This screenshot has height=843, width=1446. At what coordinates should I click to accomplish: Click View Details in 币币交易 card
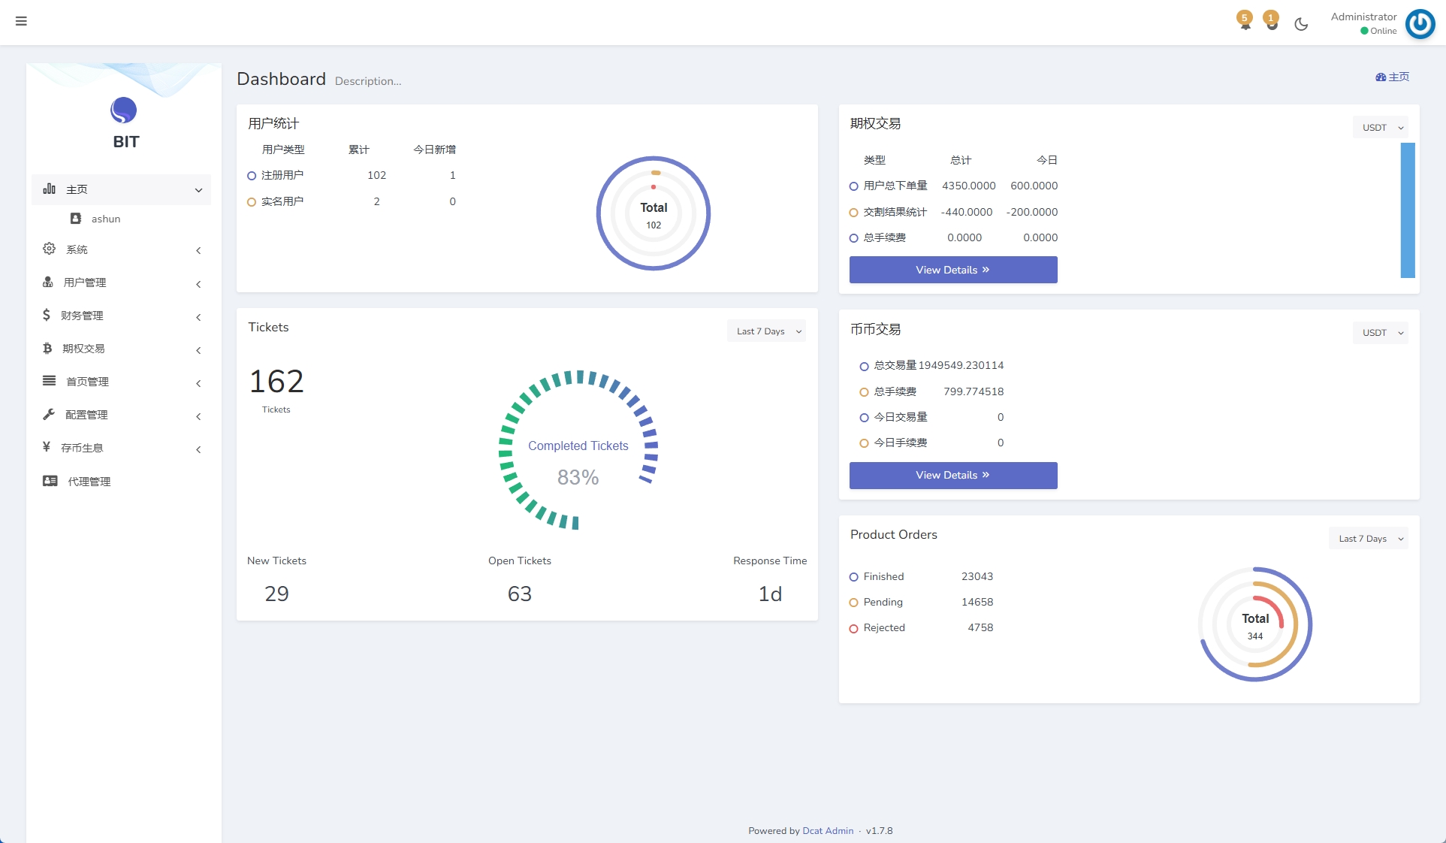pyautogui.click(x=952, y=475)
